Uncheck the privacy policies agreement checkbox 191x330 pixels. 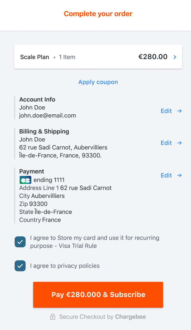[20, 266]
